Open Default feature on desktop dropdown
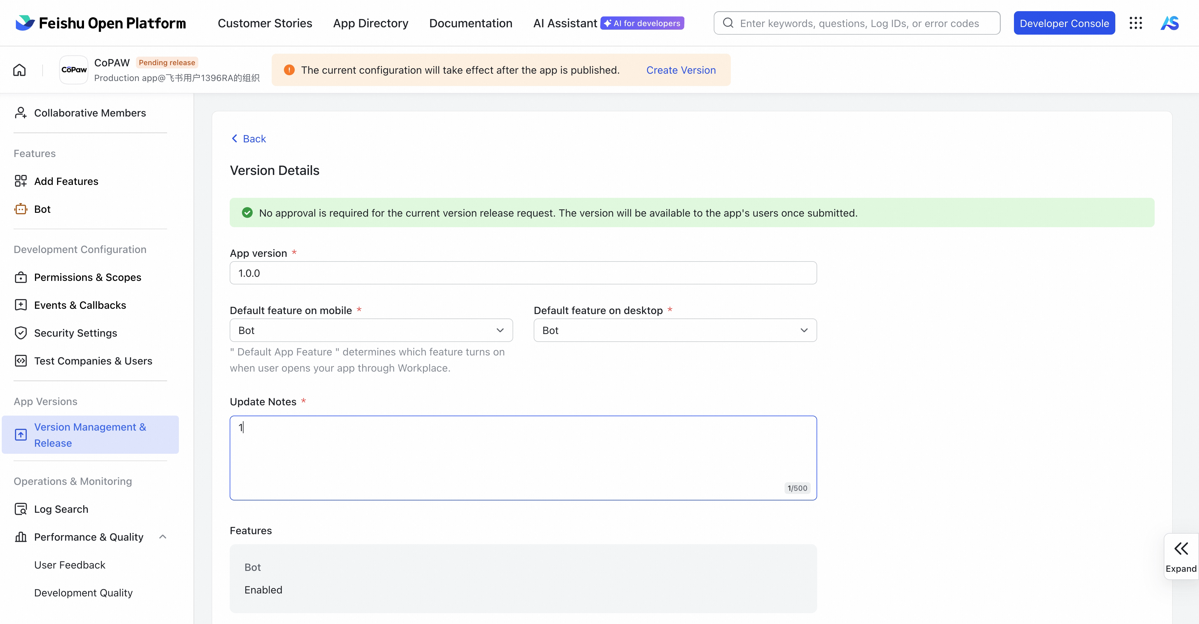This screenshot has height=624, width=1199. click(675, 330)
